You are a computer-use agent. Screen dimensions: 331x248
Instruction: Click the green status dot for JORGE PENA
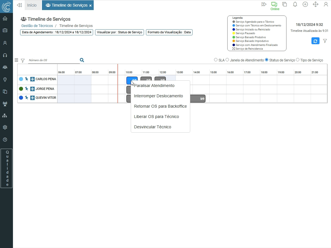(21, 89)
